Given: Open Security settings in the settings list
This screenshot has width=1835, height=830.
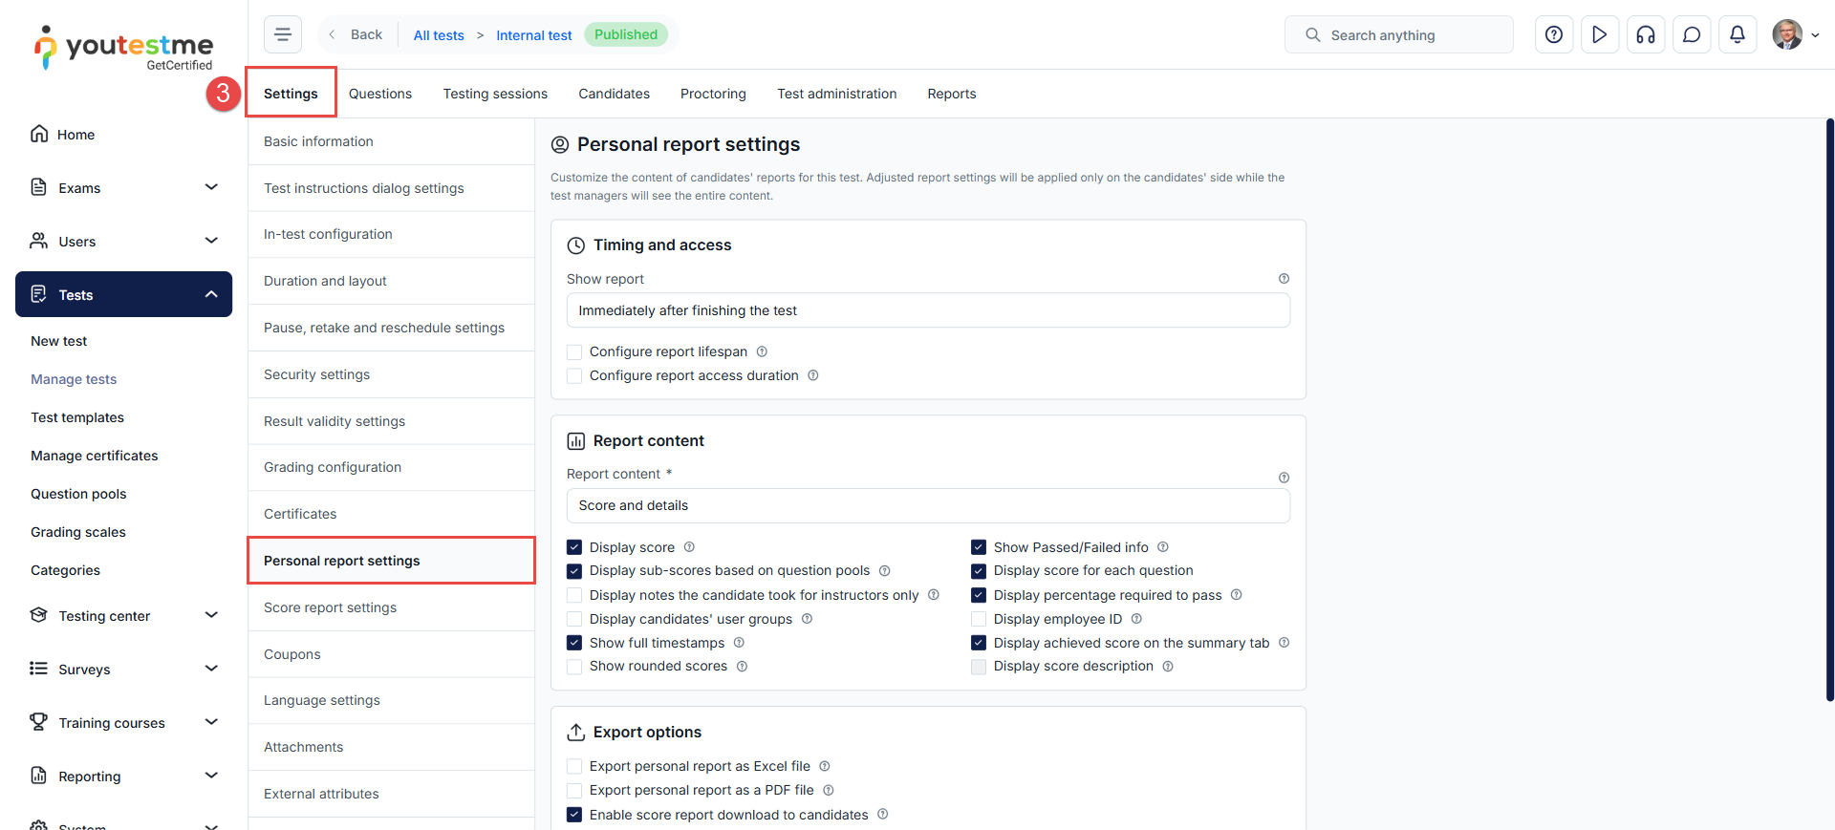Looking at the screenshot, I should pyautogui.click(x=391, y=374).
